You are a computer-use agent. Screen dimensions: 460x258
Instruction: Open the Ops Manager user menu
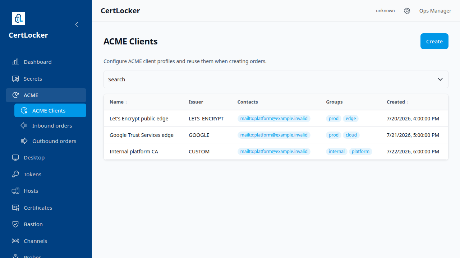point(435,11)
